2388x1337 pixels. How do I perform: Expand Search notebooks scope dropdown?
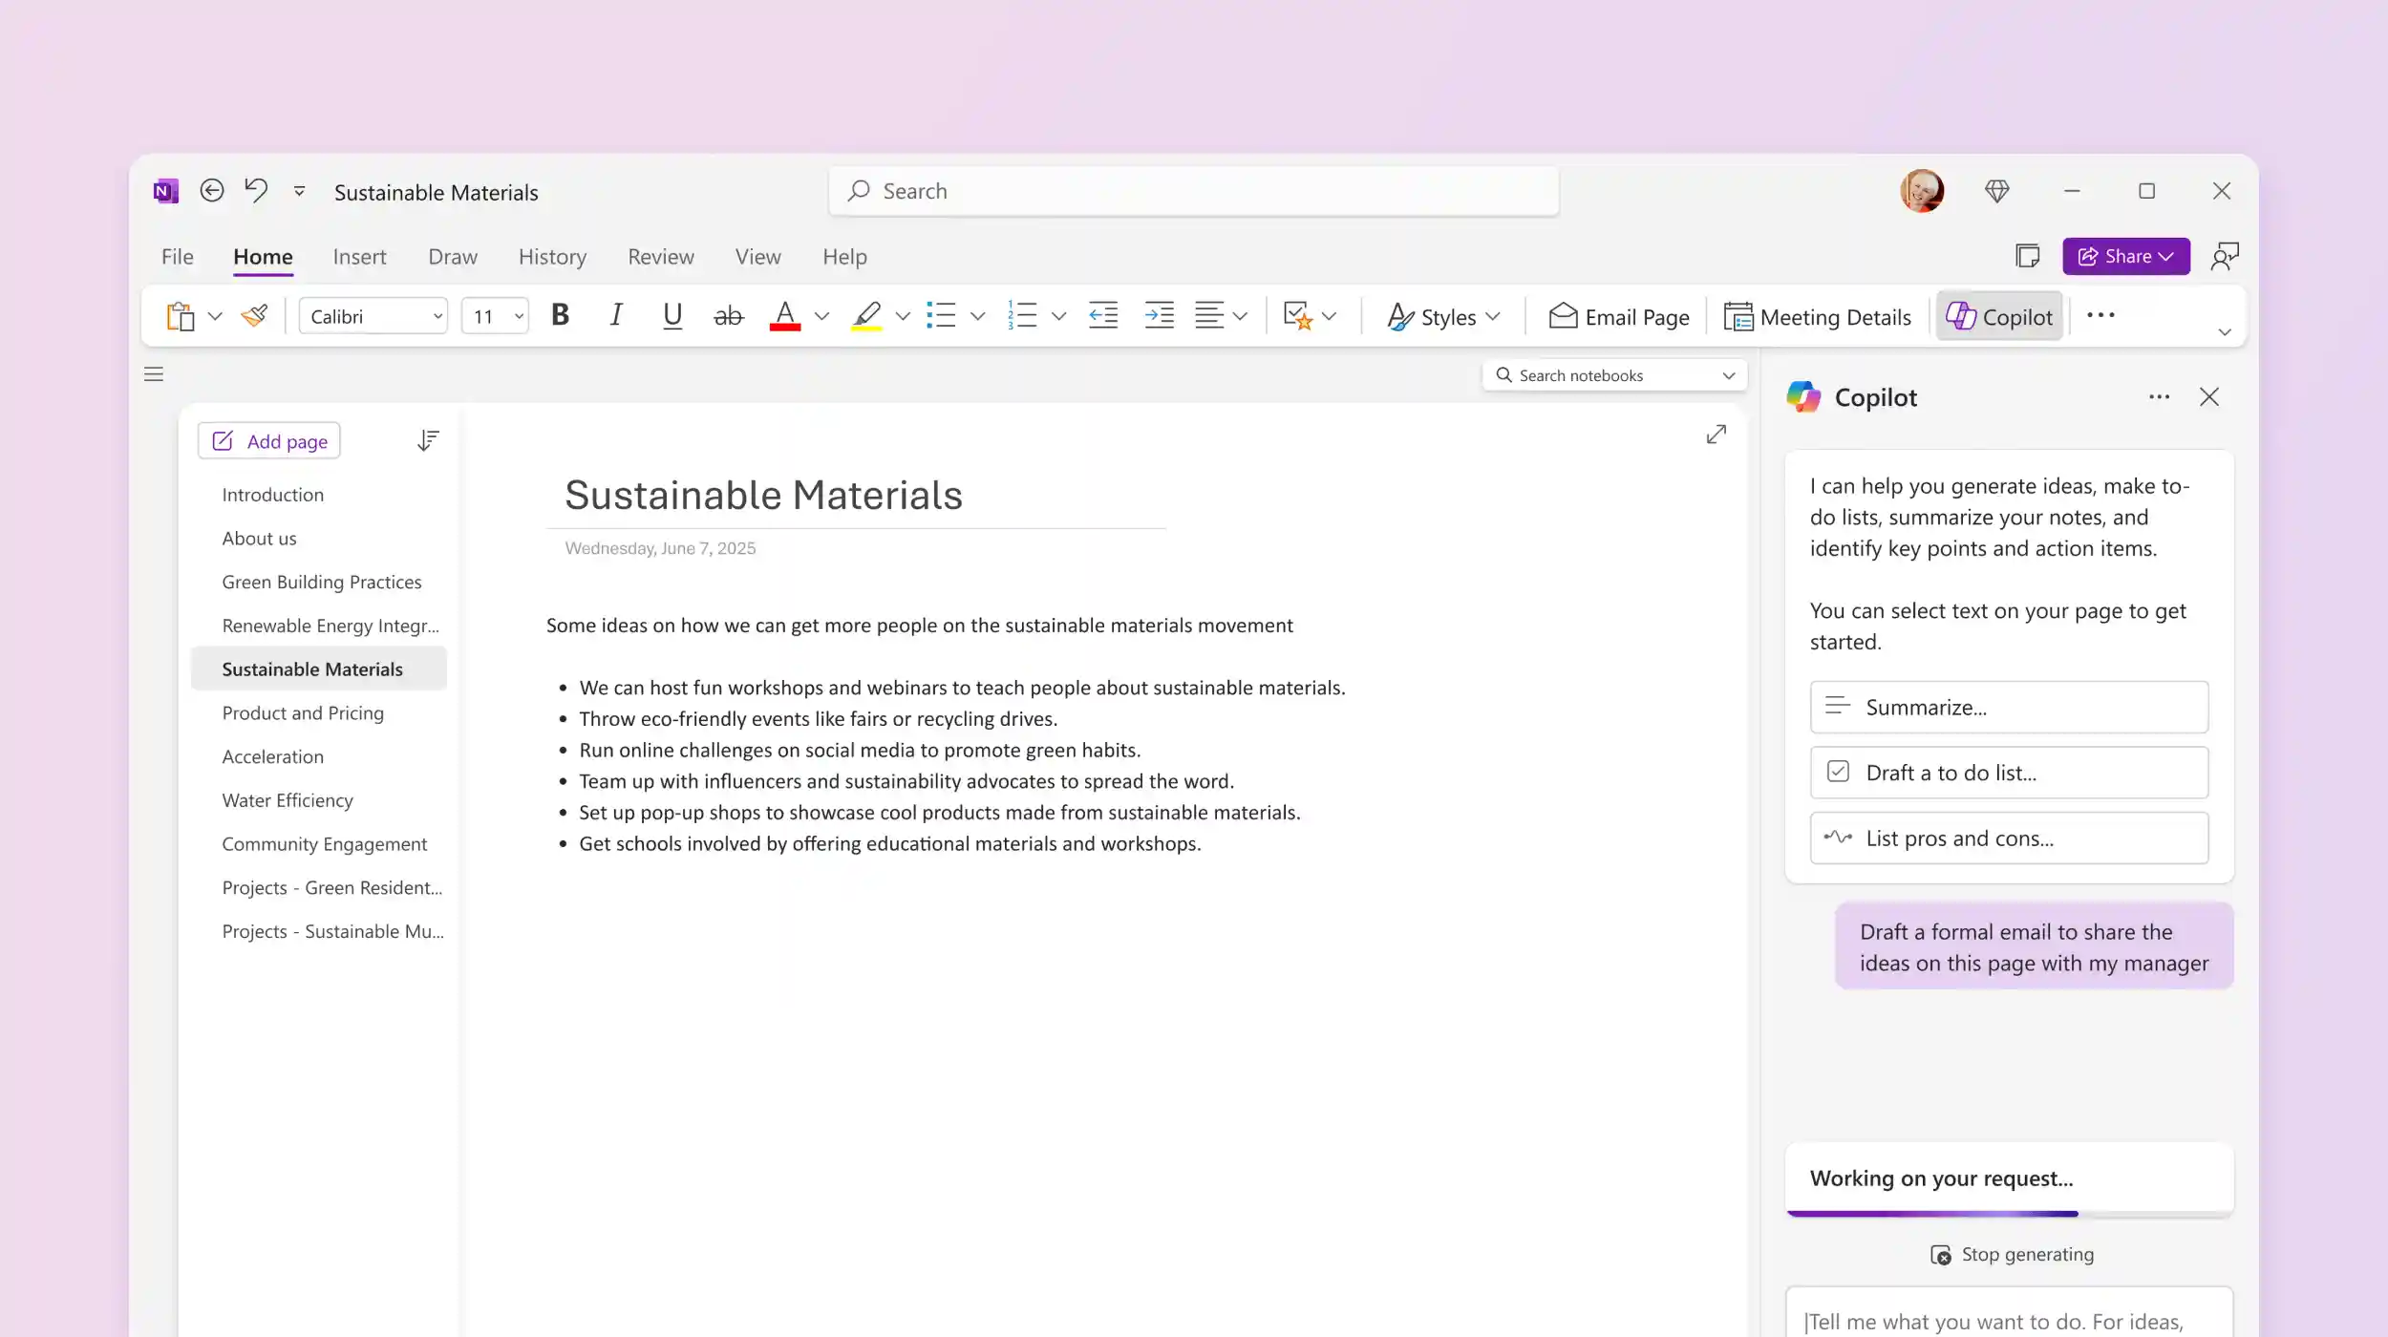(1728, 375)
